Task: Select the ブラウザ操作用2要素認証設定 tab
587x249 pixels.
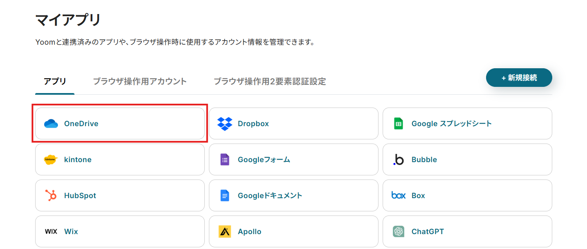Action: tap(270, 81)
